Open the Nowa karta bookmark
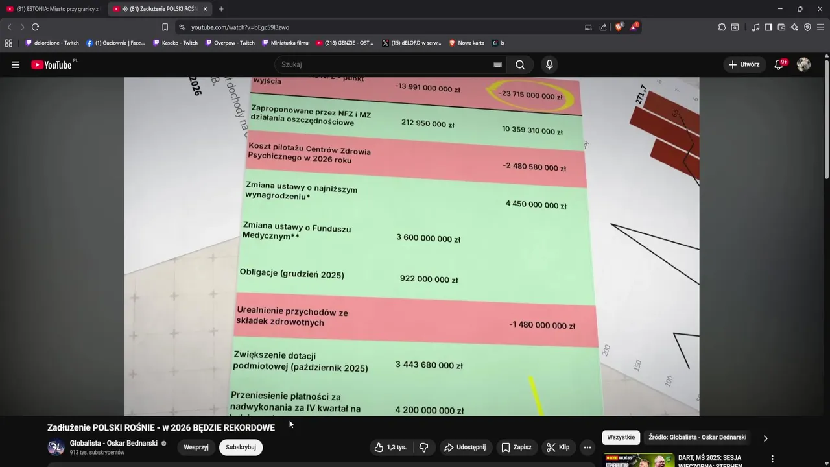The image size is (830, 467). click(466, 43)
